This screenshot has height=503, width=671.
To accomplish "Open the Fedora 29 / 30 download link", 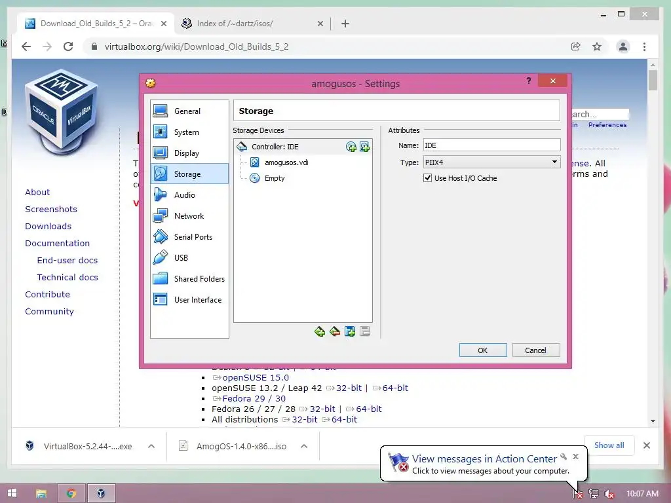I will (x=254, y=399).
